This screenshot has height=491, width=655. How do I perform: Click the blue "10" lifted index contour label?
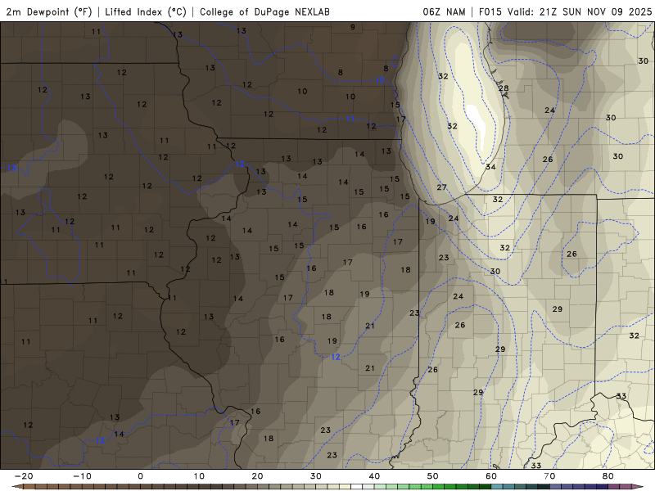[x=379, y=80]
